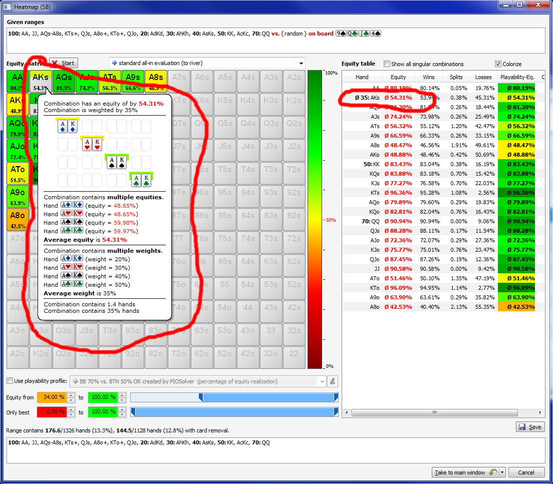Screen dimensions: 553x484
Task: Click the equity color scale bar
Action: coord(315,219)
